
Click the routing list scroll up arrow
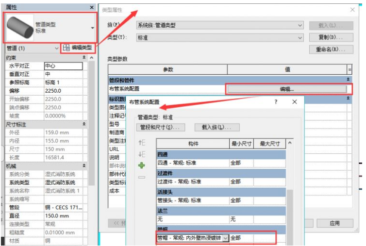(x=290, y=143)
